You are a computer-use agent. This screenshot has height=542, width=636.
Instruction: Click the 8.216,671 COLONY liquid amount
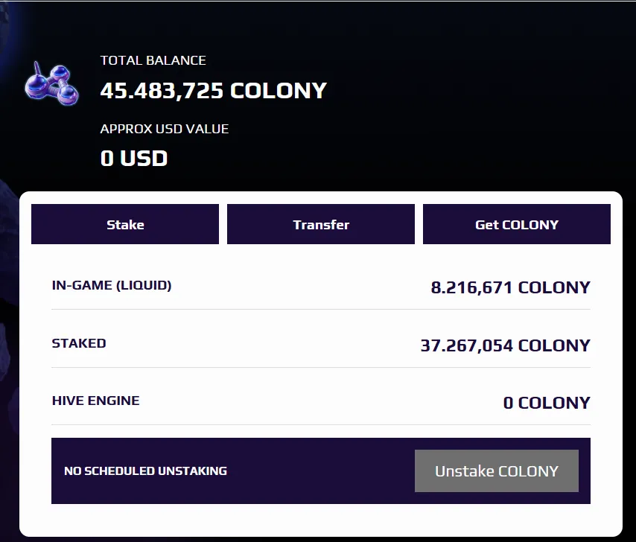click(510, 287)
